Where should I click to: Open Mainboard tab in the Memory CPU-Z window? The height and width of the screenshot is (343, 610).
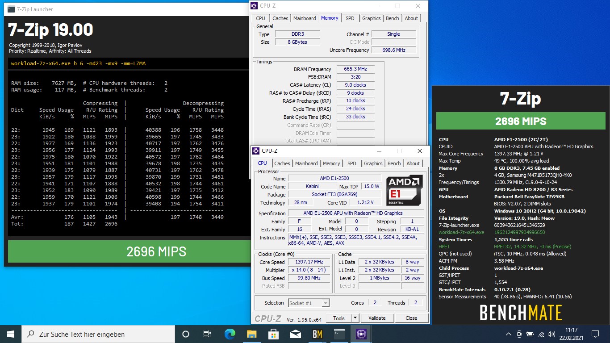click(x=305, y=18)
